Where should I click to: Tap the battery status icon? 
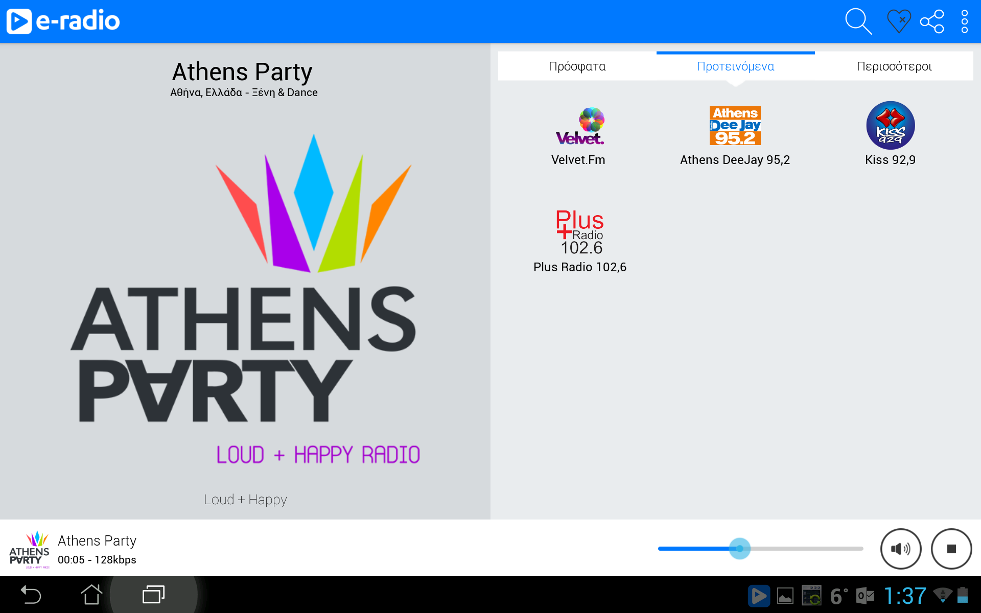point(963,595)
